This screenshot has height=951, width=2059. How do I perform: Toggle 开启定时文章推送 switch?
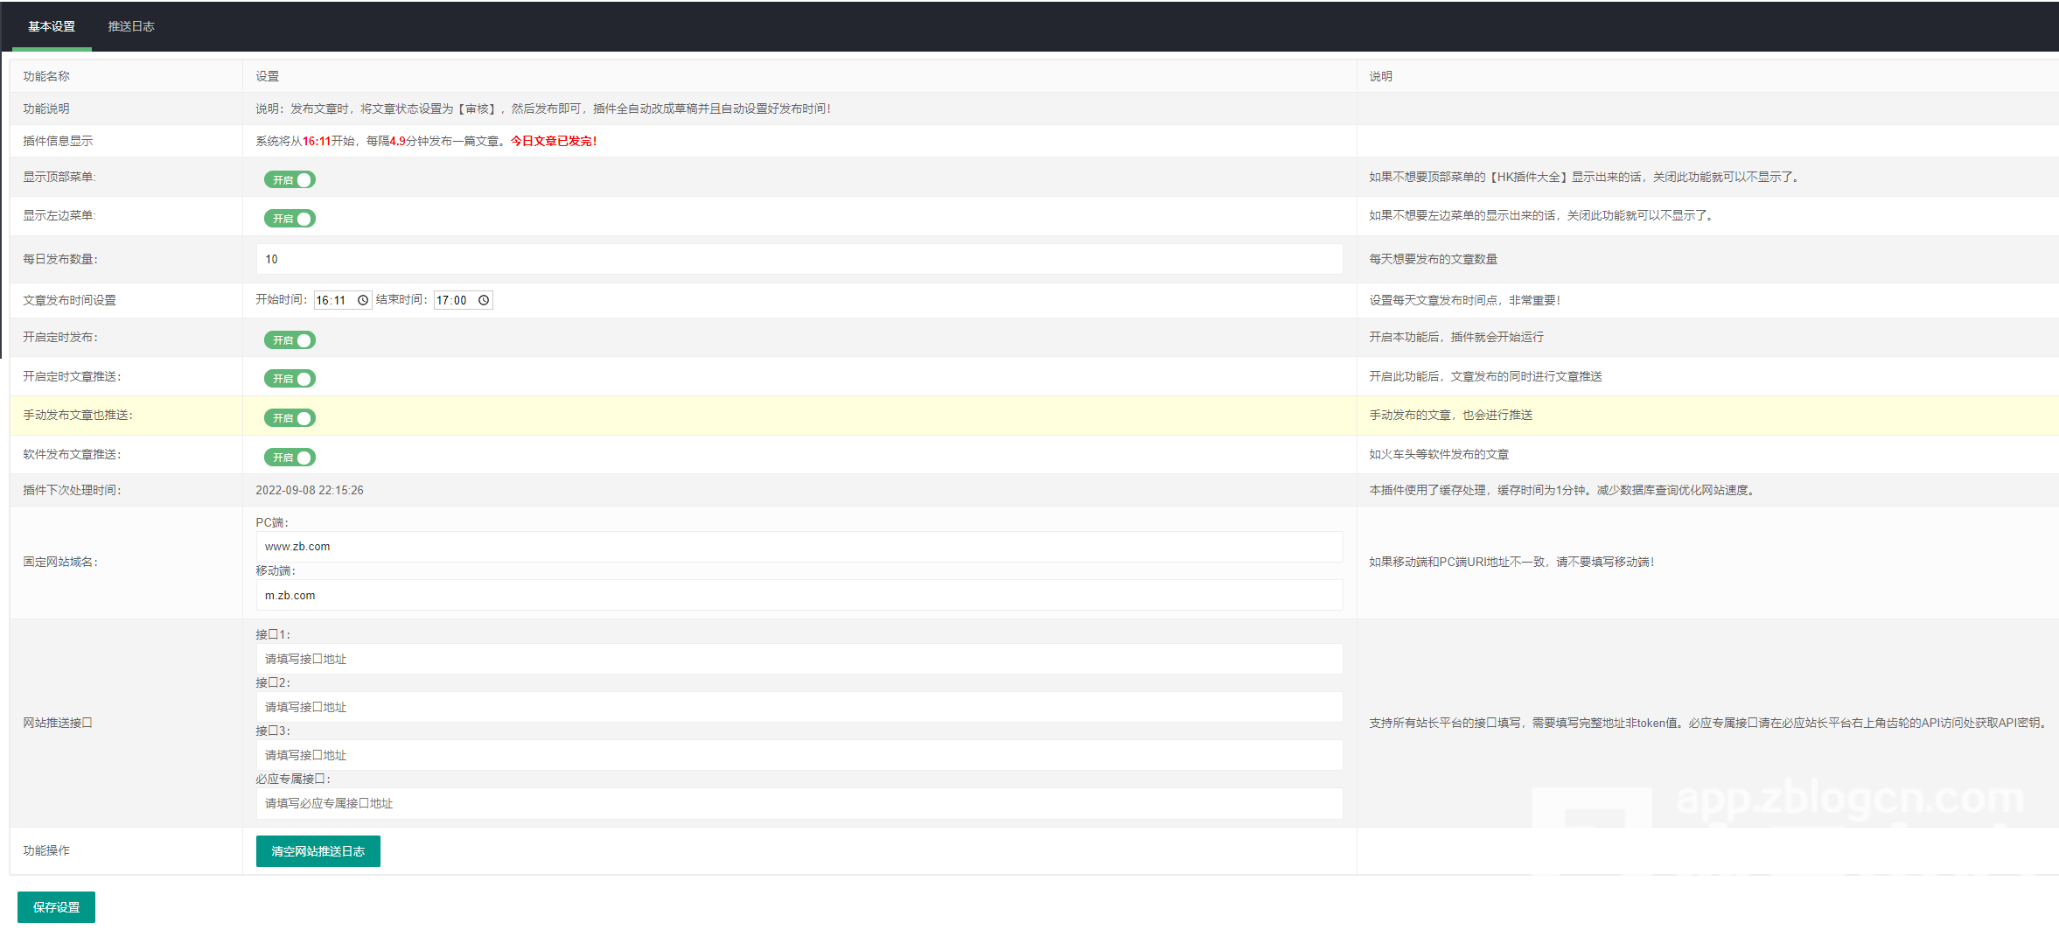tap(290, 379)
